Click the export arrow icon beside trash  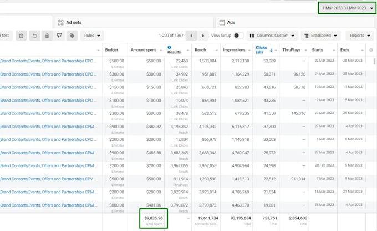click(59, 36)
